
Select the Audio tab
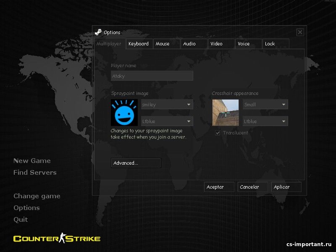coord(193,44)
